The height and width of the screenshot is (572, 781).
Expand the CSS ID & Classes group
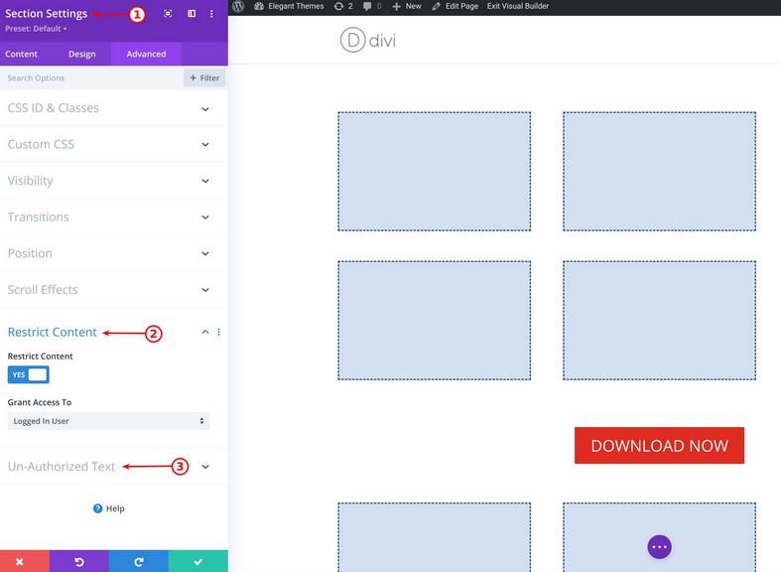(113, 108)
